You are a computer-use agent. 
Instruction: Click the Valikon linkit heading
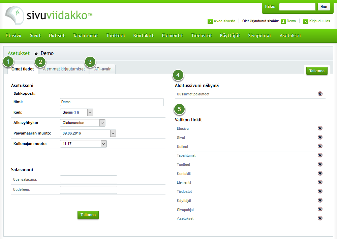pyautogui.click(x=188, y=120)
